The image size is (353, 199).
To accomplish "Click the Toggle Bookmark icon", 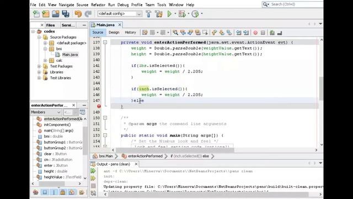I will (229, 33).
